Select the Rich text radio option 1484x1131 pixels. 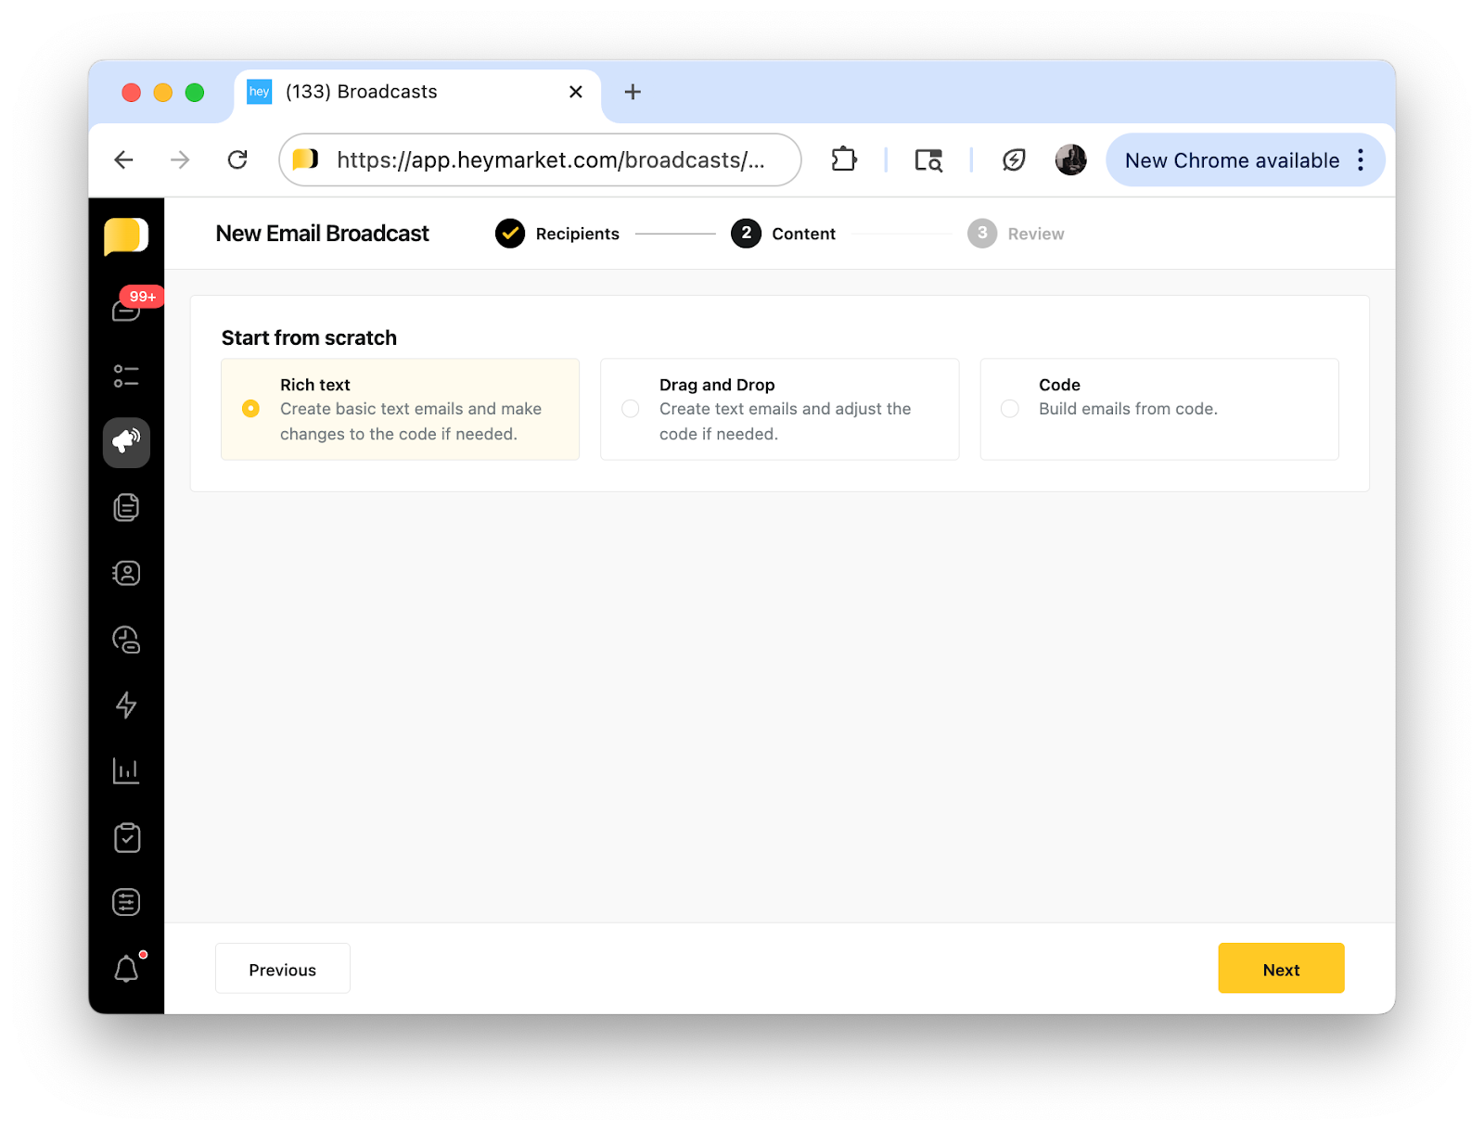click(x=251, y=409)
